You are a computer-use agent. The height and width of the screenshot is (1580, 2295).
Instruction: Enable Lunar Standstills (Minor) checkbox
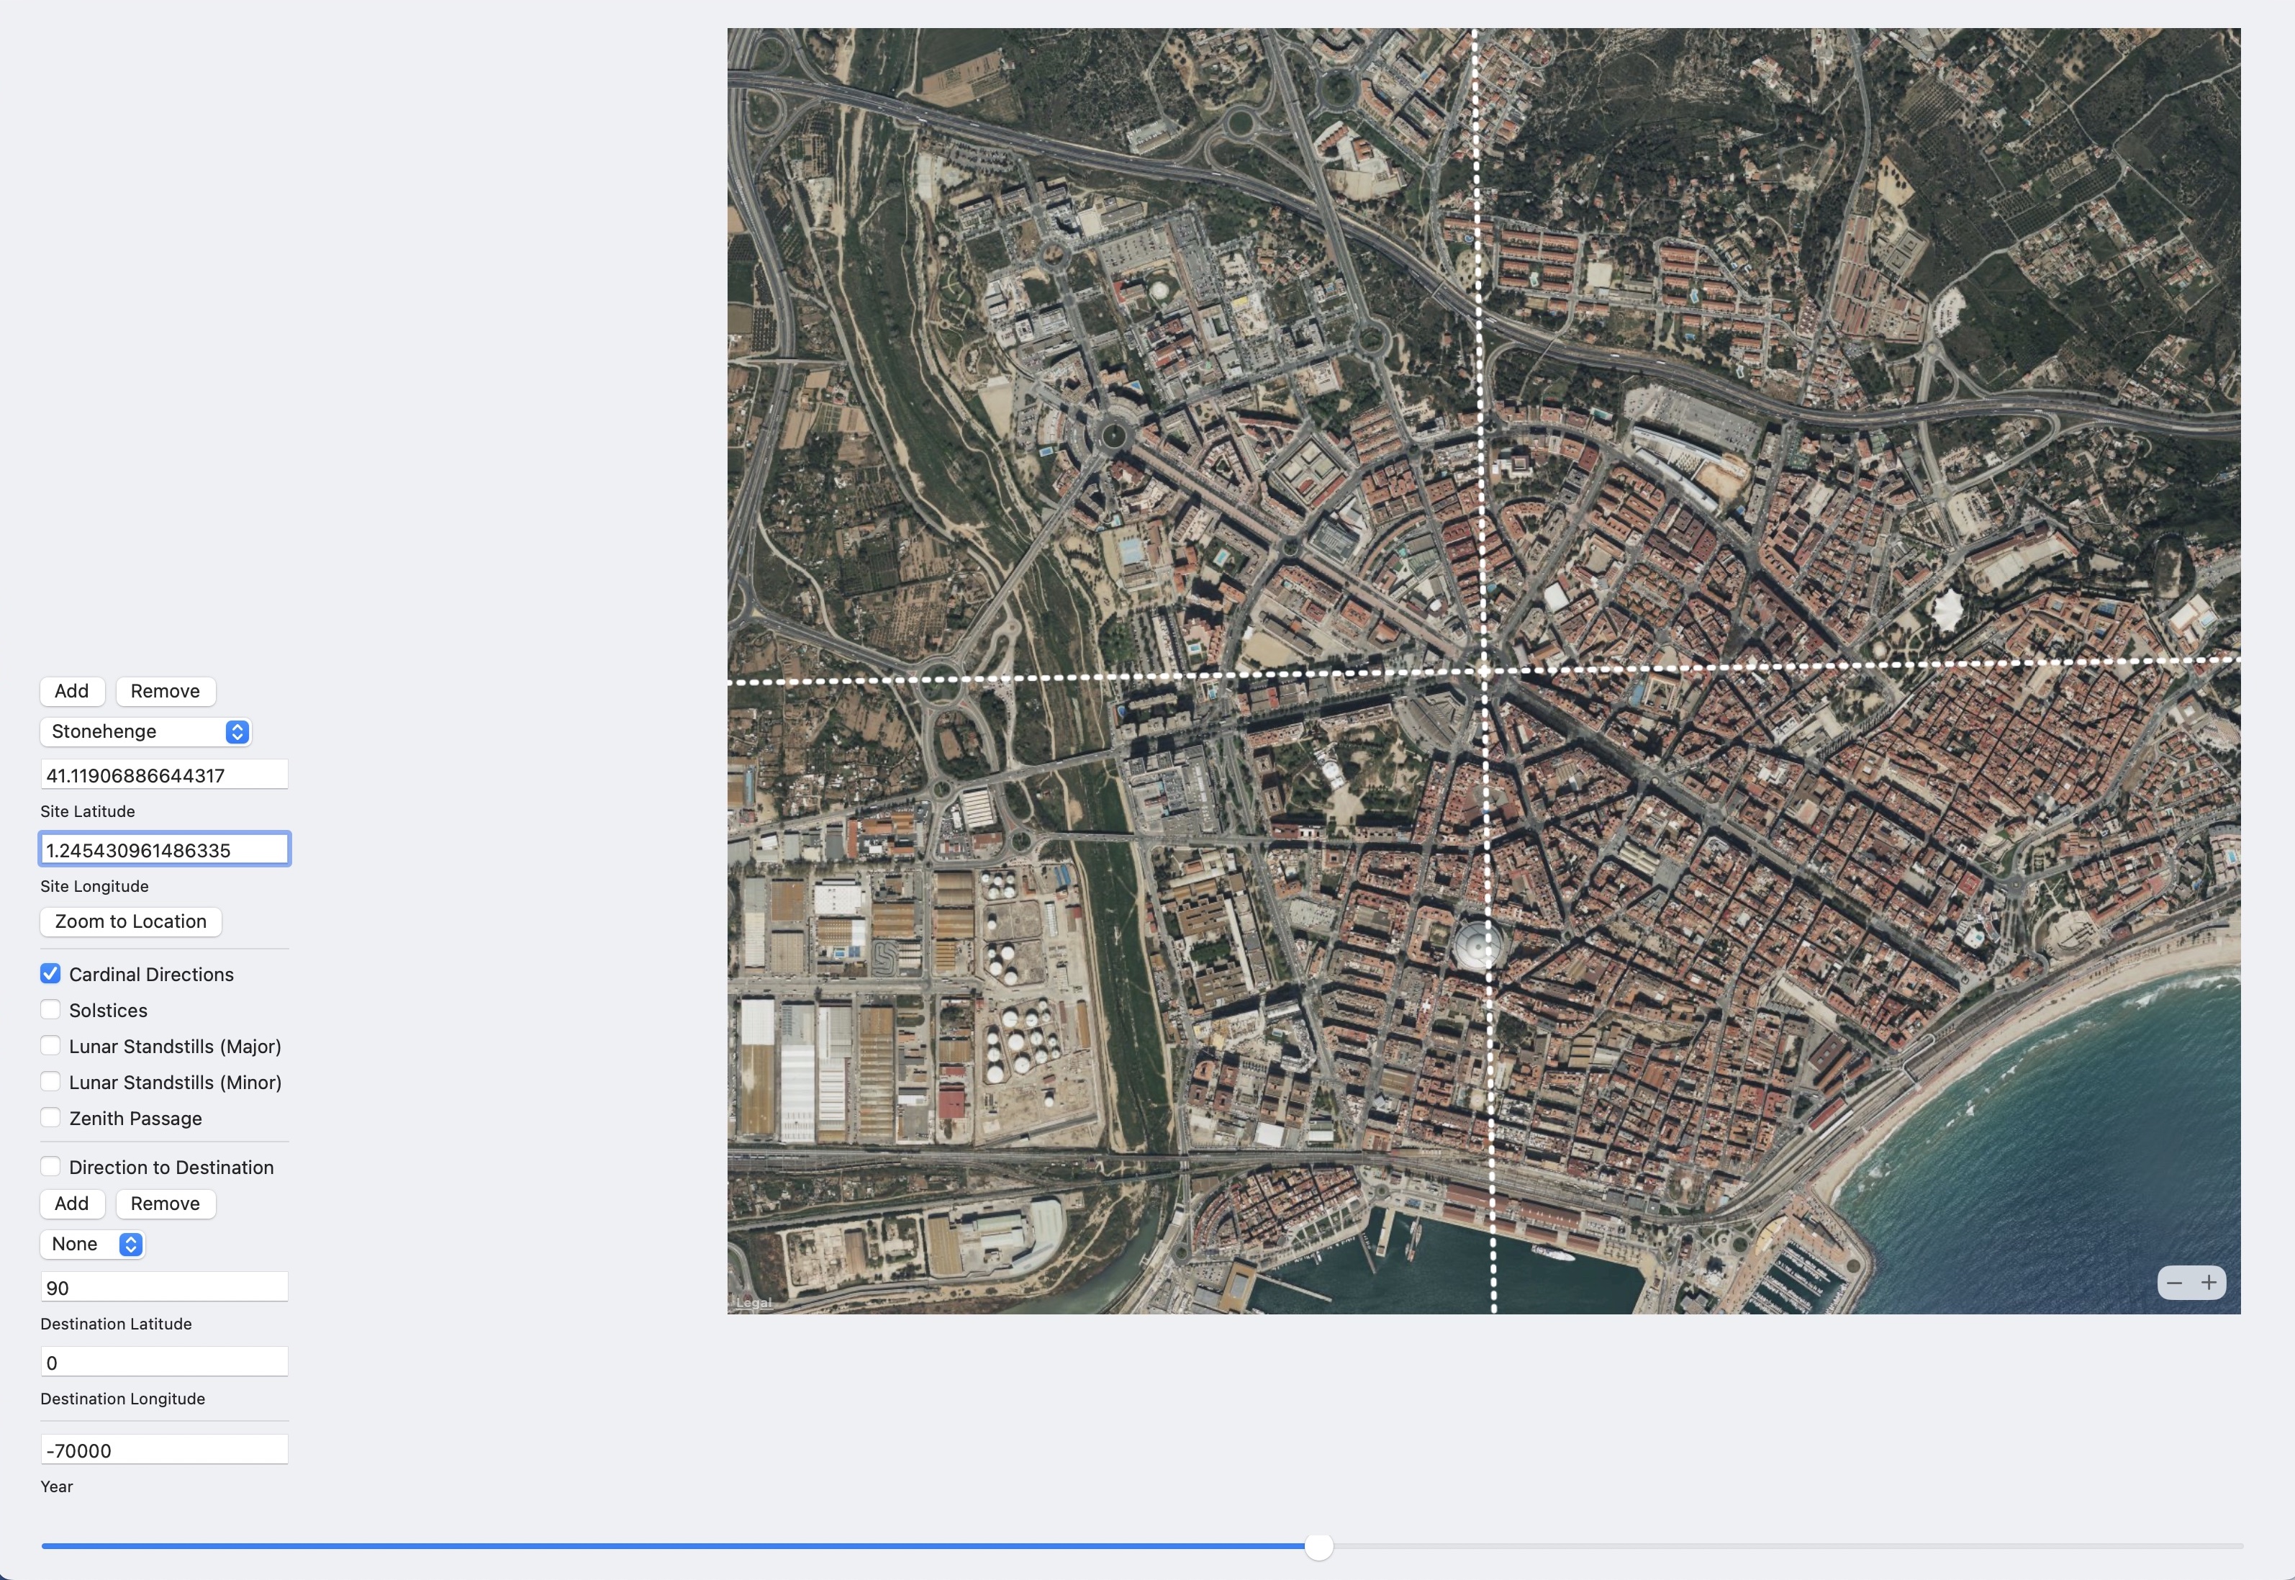pos(50,1082)
